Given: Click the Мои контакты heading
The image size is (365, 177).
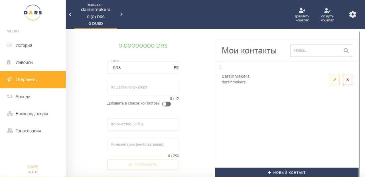Looking at the screenshot, I should (x=249, y=51).
